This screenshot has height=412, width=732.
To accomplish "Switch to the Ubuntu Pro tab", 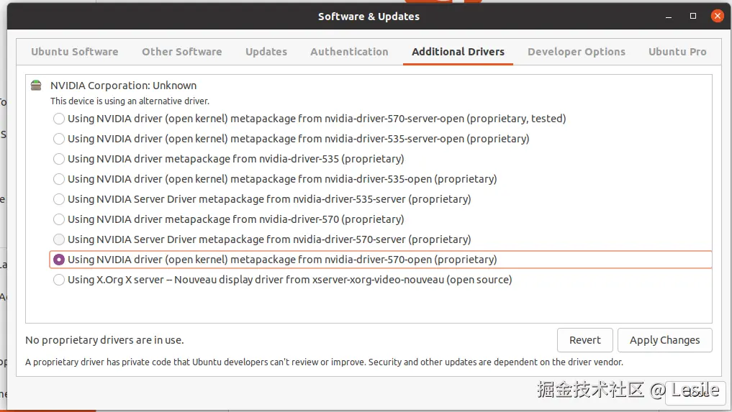I will pos(677,52).
